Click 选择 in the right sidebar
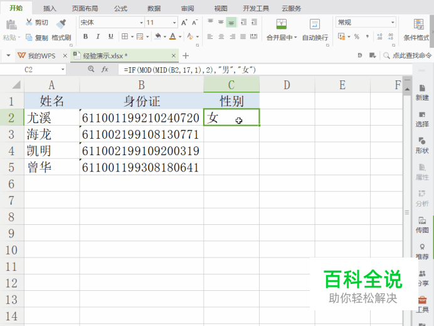The height and width of the screenshot is (326, 434). click(x=422, y=119)
